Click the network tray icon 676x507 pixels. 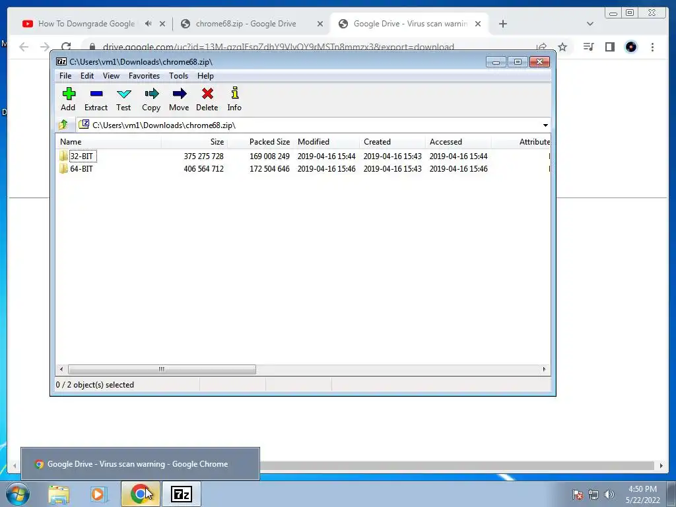click(x=593, y=494)
